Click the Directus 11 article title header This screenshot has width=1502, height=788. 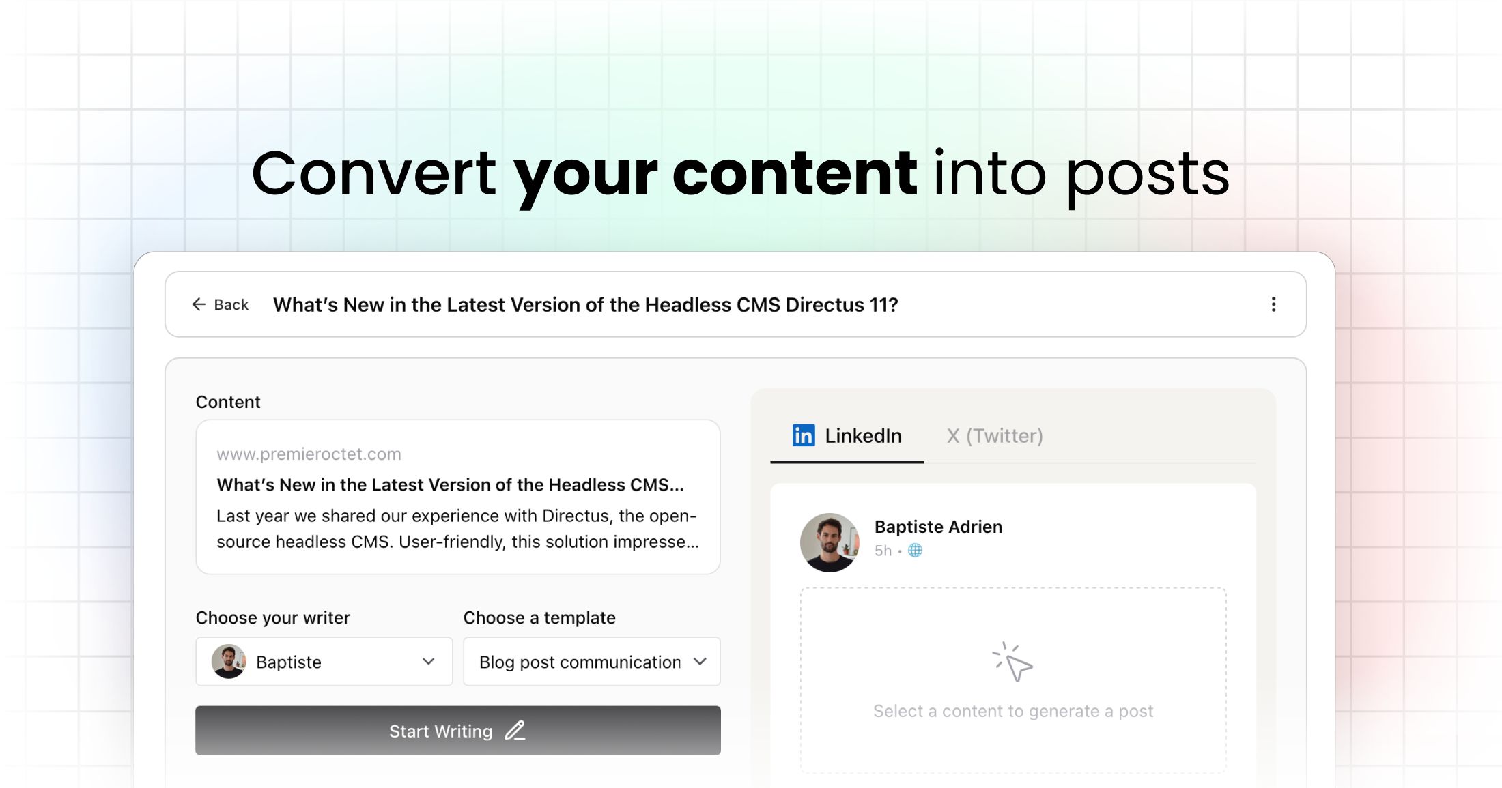pyautogui.click(x=585, y=305)
